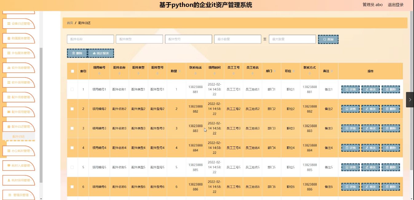
Task: Sort by 领用时间 column arrows
Action: click(215, 74)
